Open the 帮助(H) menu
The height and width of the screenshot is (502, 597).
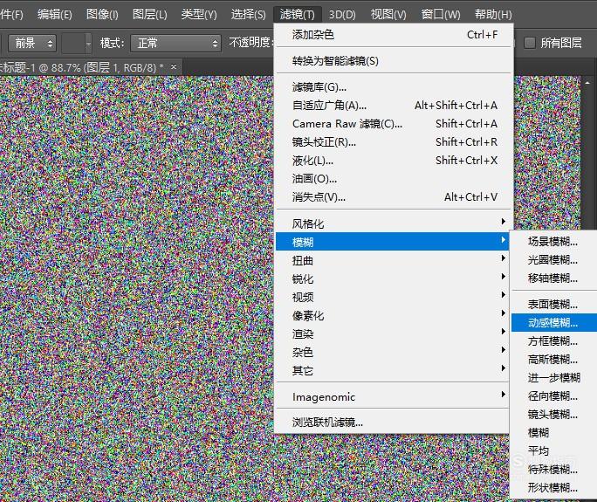[493, 15]
